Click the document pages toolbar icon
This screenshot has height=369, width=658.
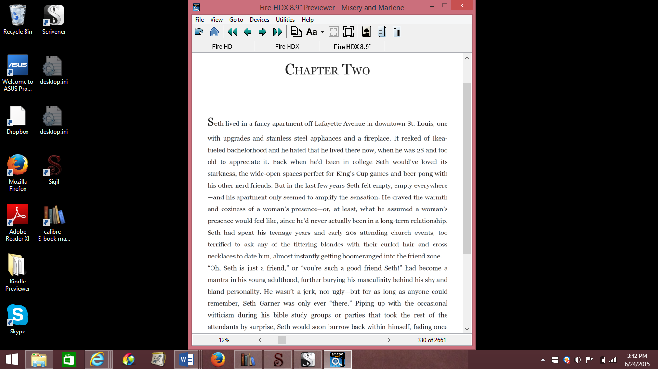(296, 32)
